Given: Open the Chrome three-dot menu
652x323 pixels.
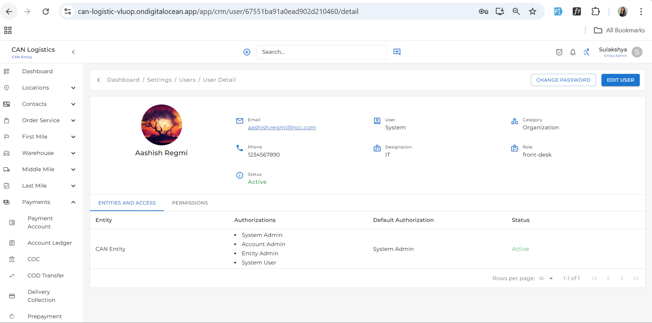Looking at the screenshot, I should [x=641, y=12].
